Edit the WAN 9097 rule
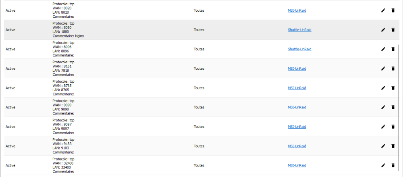This screenshot has width=403, height=177. pyautogui.click(x=383, y=127)
